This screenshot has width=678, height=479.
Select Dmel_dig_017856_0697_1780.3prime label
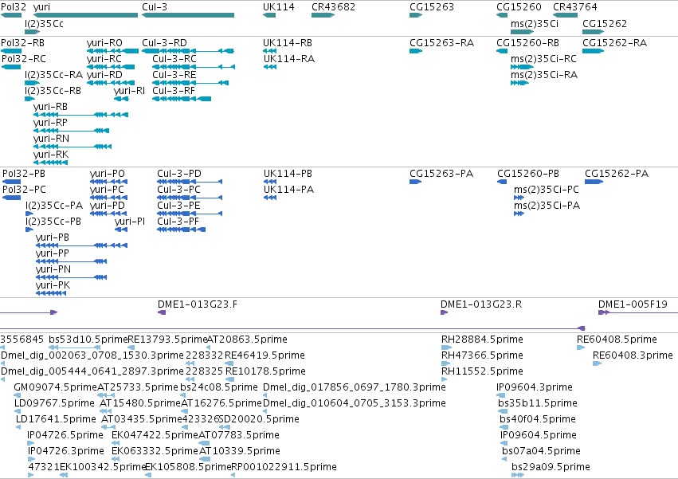point(354,387)
